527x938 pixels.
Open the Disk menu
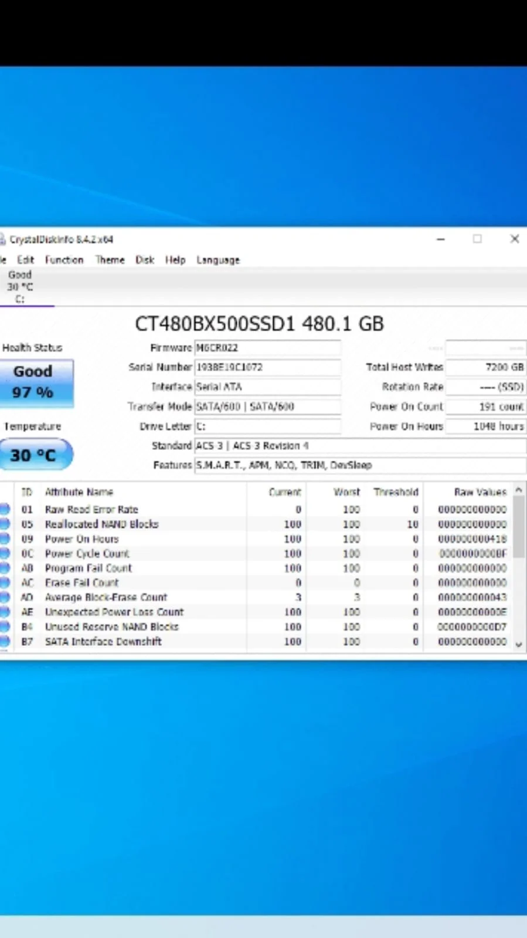[145, 260]
